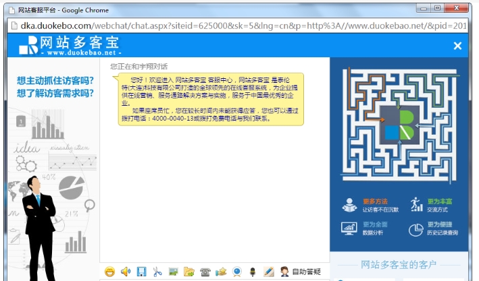Click the 更为丰富 runner icon
Screen dimensions: 479x281
[416, 204]
